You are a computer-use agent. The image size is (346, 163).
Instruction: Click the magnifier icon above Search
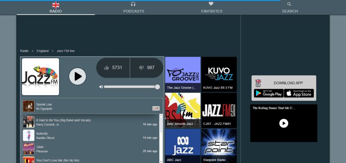[289, 4]
